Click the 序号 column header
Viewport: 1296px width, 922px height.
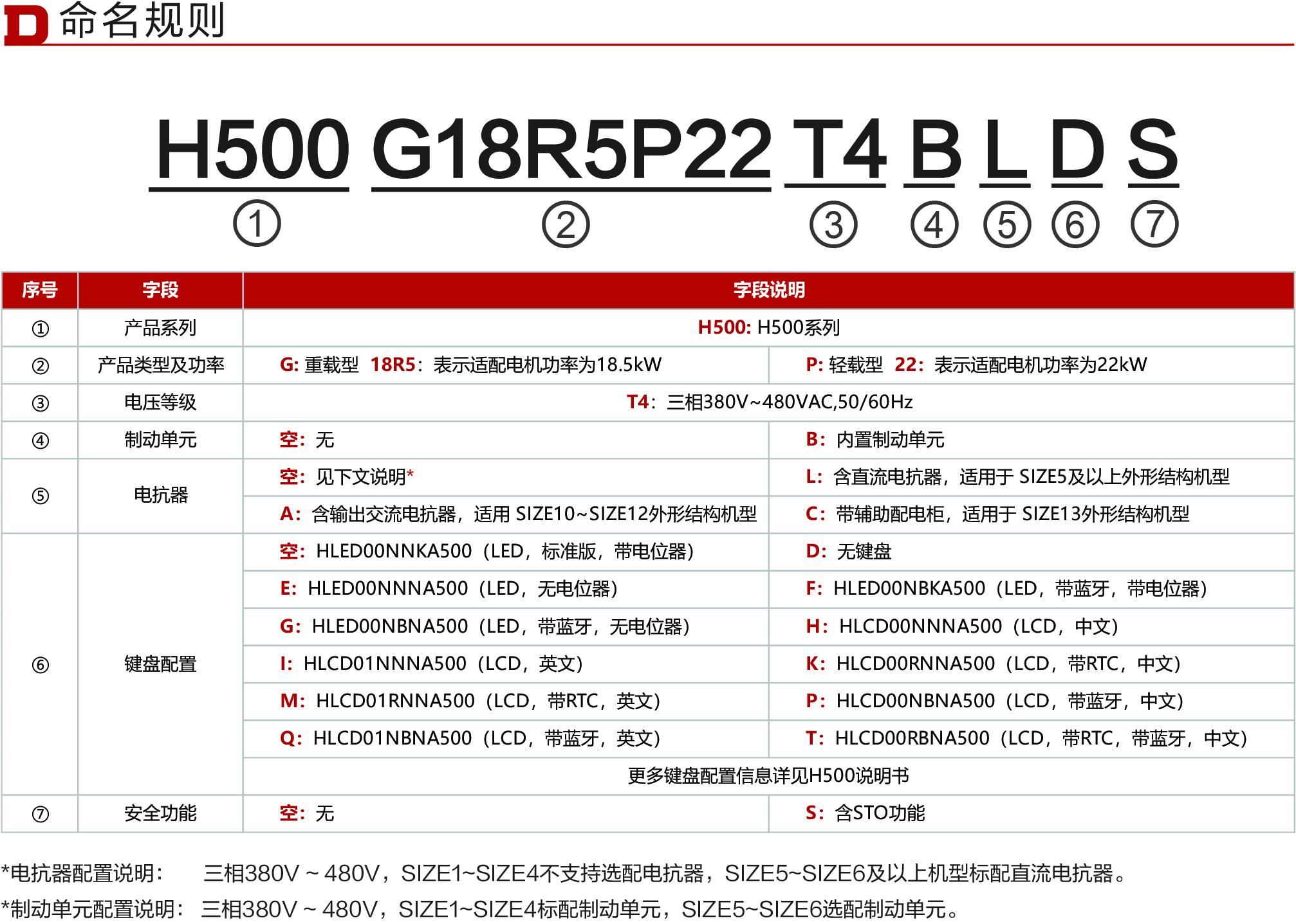40,290
